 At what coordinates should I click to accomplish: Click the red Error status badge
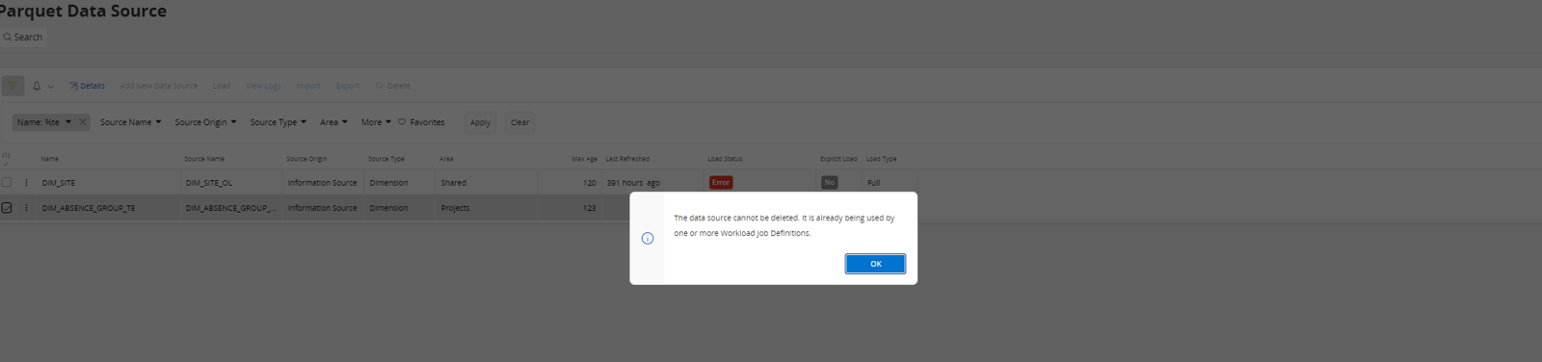721,182
